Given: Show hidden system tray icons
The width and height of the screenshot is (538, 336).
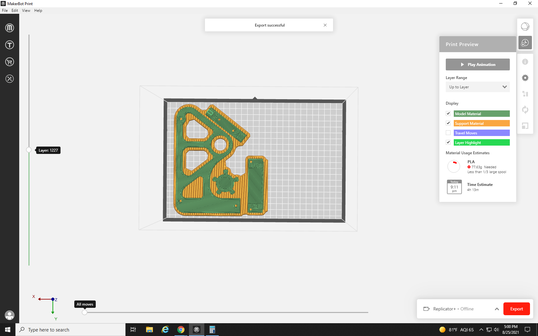Looking at the screenshot, I should point(481,330).
